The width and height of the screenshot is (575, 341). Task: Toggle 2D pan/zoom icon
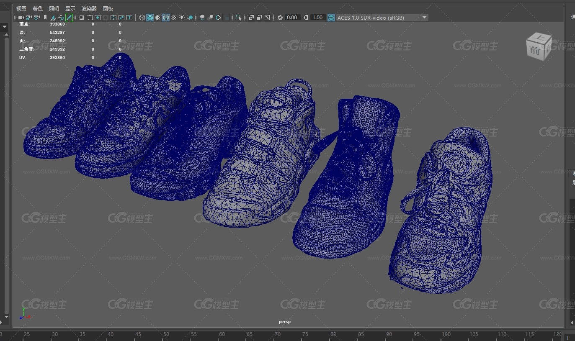point(61,18)
